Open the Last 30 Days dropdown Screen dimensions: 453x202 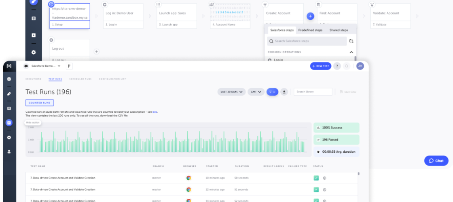click(231, 92)
